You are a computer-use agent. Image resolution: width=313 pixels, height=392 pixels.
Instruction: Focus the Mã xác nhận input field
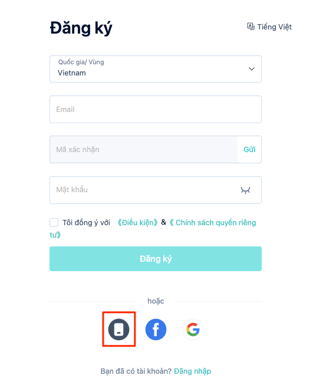tap(144, 150)
